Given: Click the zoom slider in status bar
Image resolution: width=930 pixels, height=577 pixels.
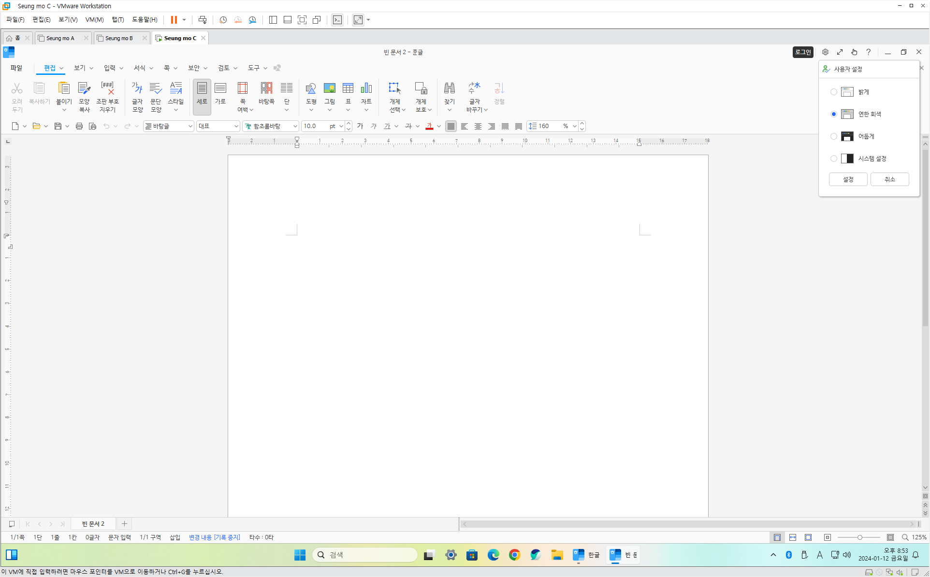Looking at the screenshot, I should point(859,537).
